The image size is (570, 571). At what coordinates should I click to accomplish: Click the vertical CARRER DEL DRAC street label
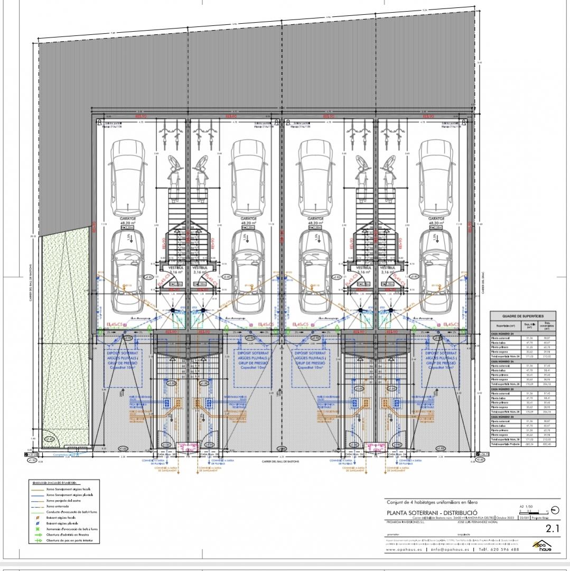pos(483,280)
